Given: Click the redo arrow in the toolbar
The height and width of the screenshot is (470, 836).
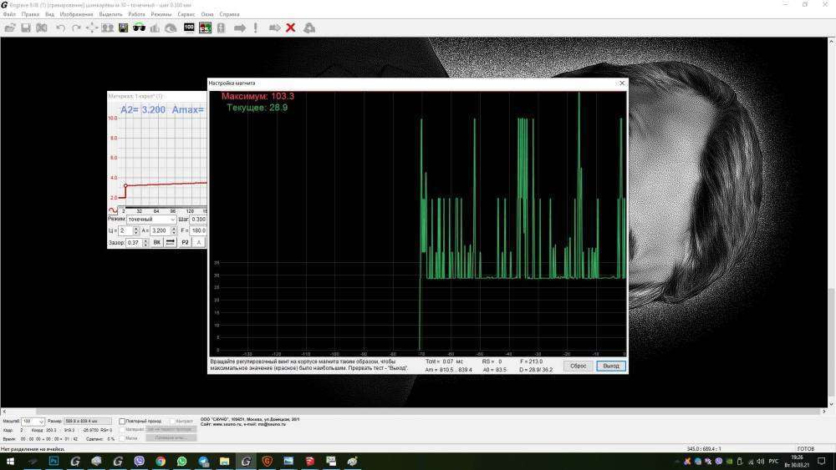Looking at the screenshot, I should coord(76,28).
